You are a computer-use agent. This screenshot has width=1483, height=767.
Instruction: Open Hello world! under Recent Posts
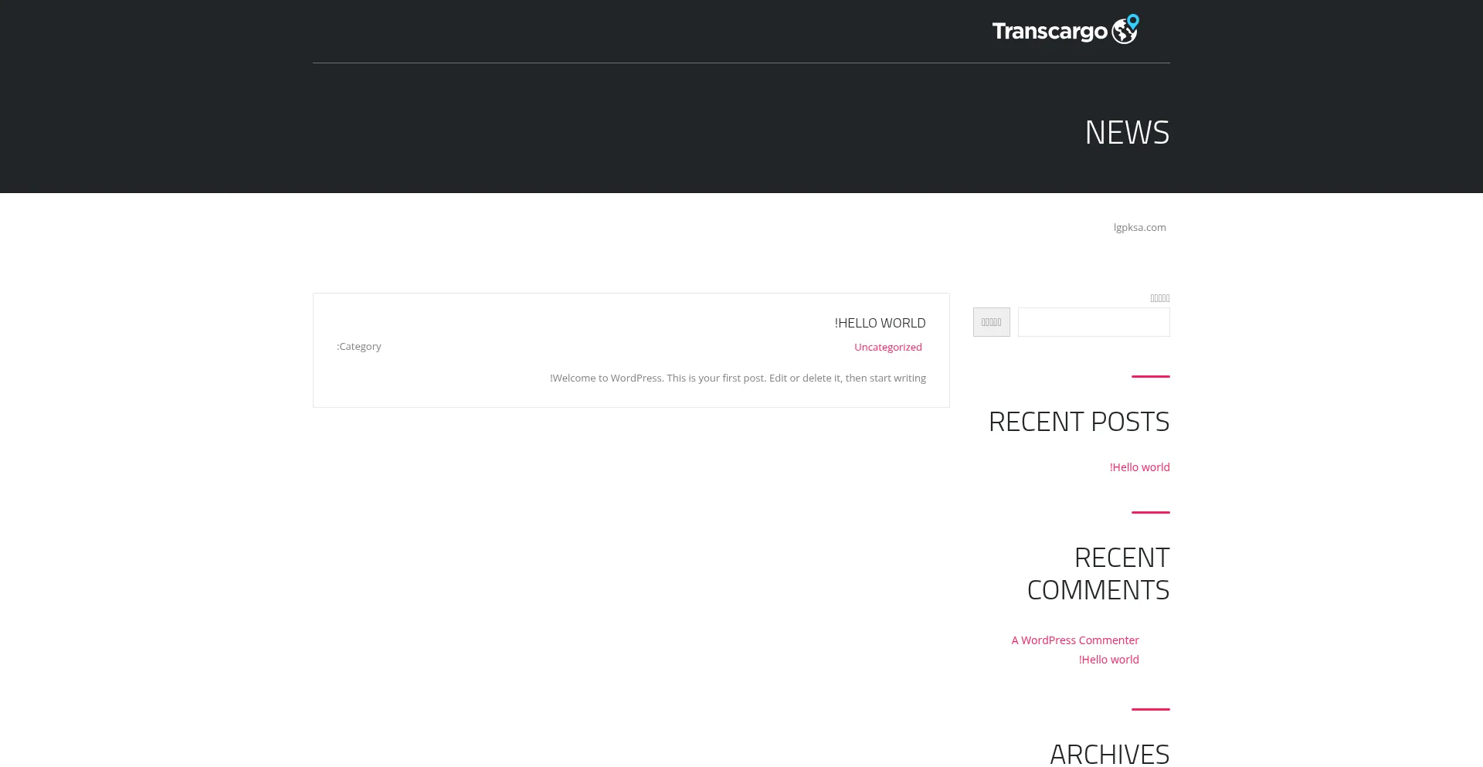point(1139,467)
